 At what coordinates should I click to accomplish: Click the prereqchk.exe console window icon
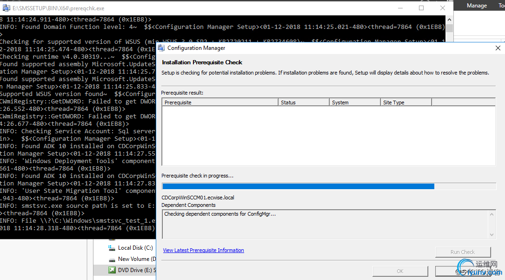6,8
